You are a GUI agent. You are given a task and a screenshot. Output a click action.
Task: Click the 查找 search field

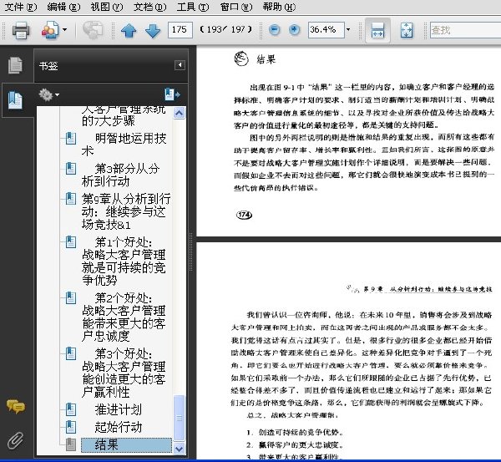pyautogui.click(x=465, y=30)
